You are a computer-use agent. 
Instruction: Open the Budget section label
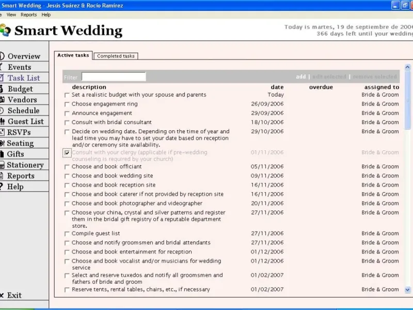20,89
